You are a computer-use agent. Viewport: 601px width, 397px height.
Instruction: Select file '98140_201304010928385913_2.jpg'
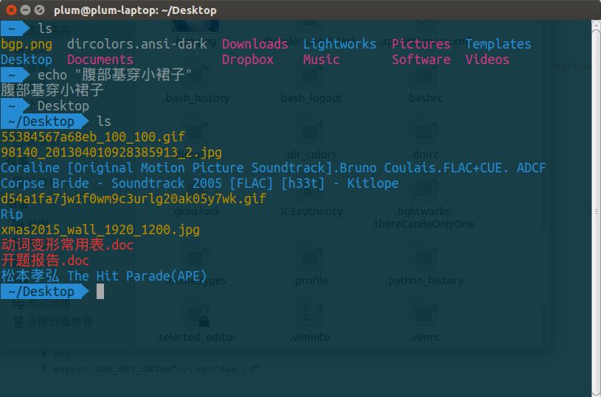click(x=111, y=152)
